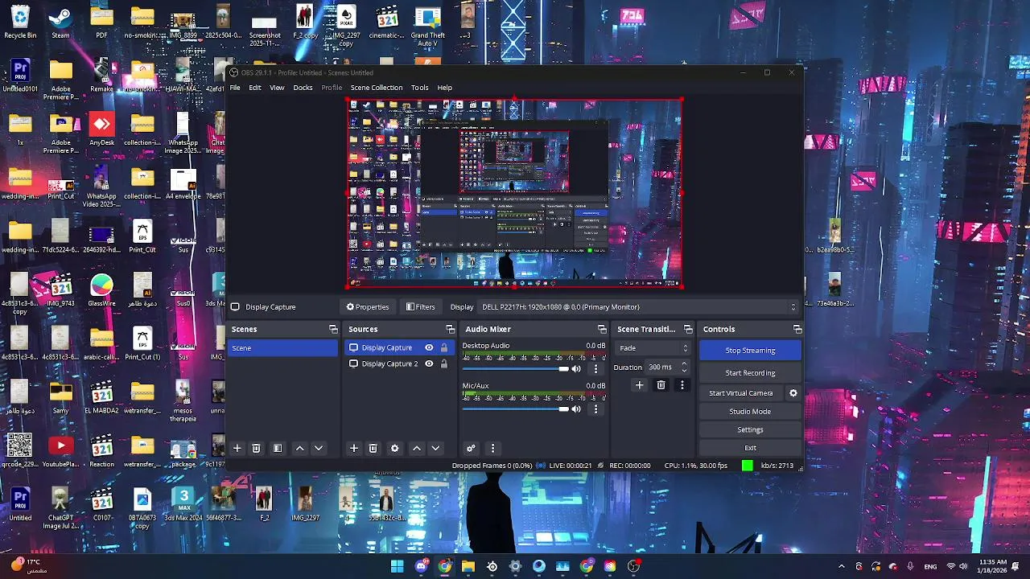This screenshot has height=579, width=1030.
Task: Toggle lock on Display Capture 2 source
Action: pyautogui.click(x=444, y=363)
